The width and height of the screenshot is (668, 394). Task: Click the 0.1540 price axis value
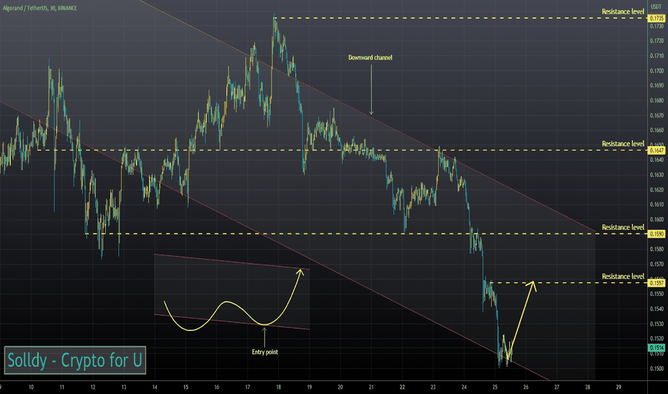pos(657,309)
